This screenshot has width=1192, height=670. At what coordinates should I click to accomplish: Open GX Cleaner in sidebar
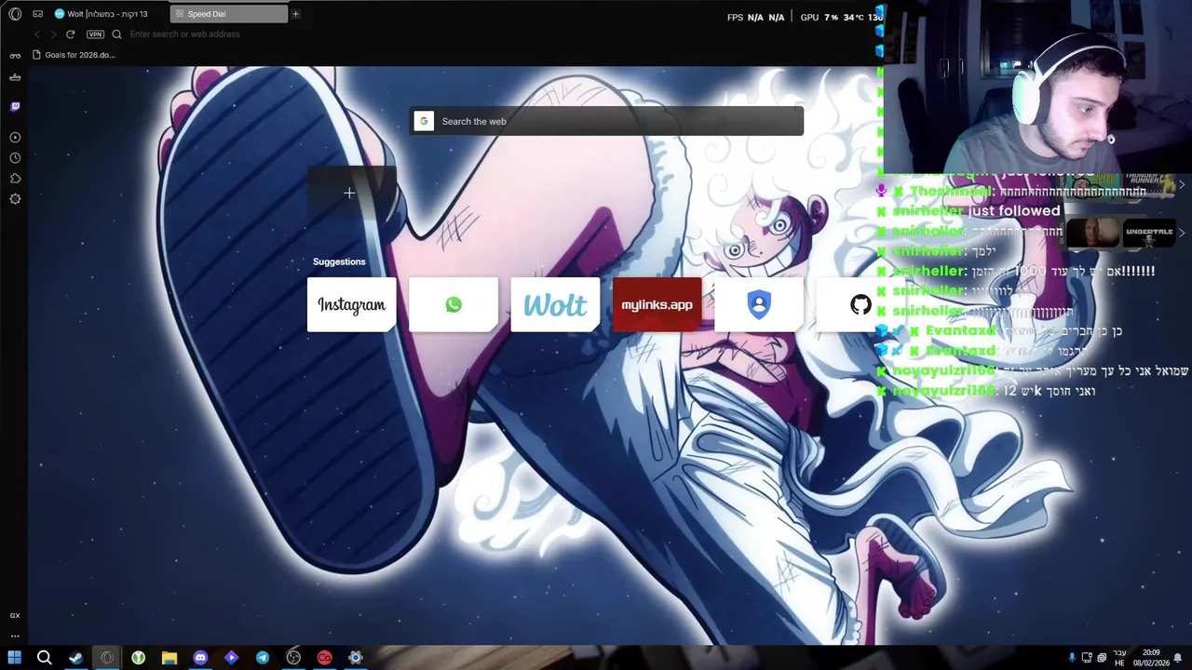click(x=15, y=78)
